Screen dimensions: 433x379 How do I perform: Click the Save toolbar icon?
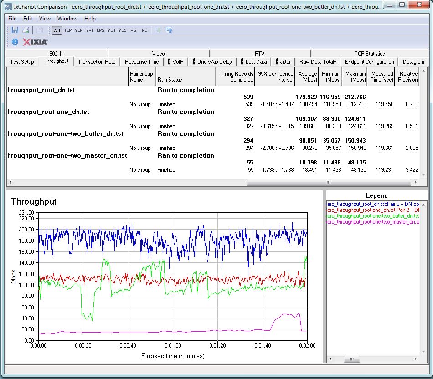tap(15, 30)
